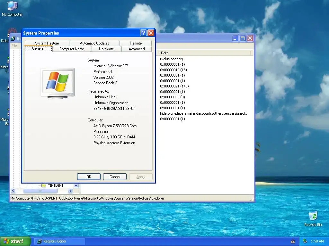Click the taskbar clock showing 1:50 AM
This screenshot has width=329, height=246.
(x=317, y=242)
